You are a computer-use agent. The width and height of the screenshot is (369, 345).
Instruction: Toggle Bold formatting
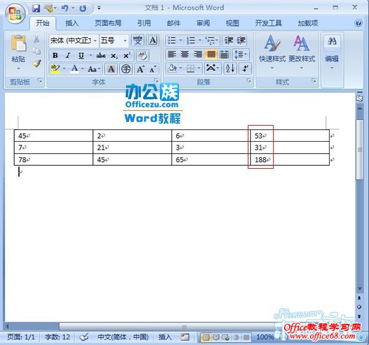point(55,55)
